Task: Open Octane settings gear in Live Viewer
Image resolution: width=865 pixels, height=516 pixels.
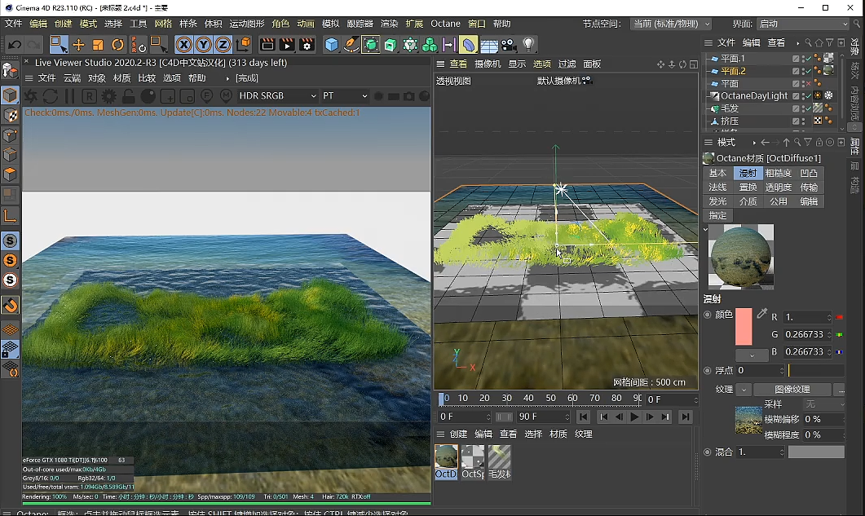Action: [109, 96]
